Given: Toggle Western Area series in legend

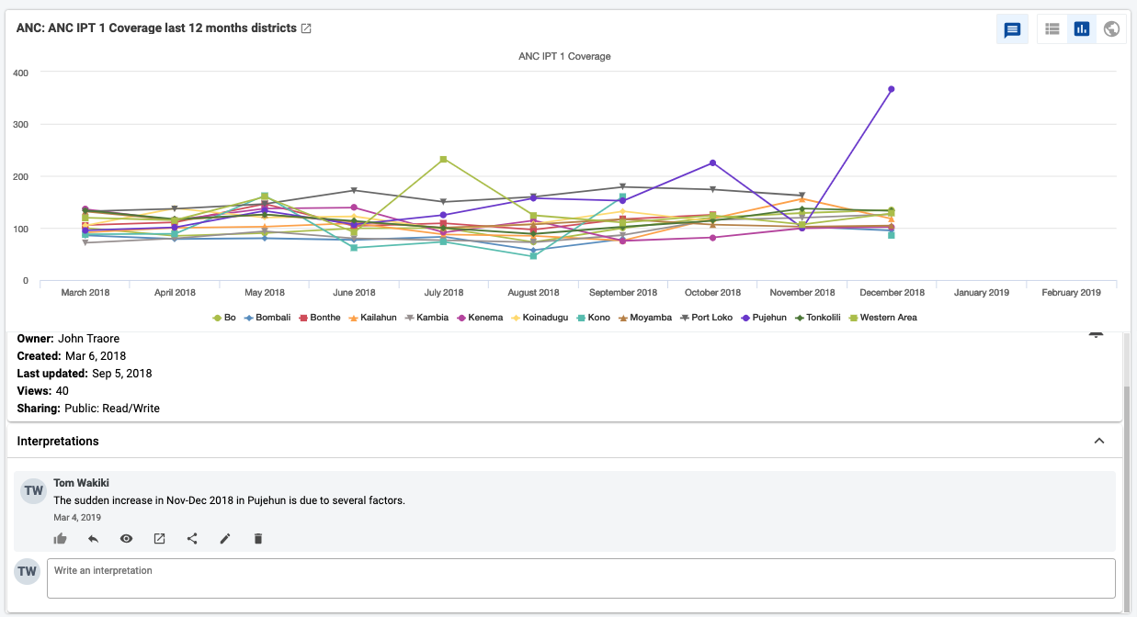Looking at the screenshot, I should click(881, 318).
